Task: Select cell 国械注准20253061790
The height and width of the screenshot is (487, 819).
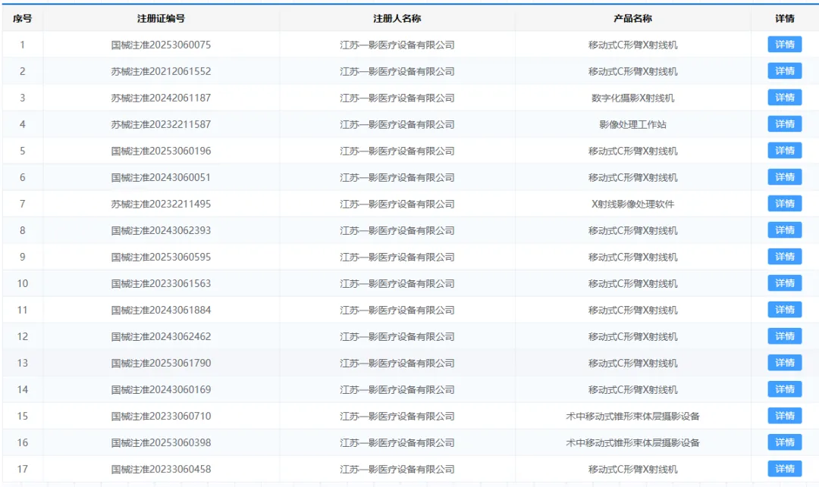Action: (x=161, y=364)
